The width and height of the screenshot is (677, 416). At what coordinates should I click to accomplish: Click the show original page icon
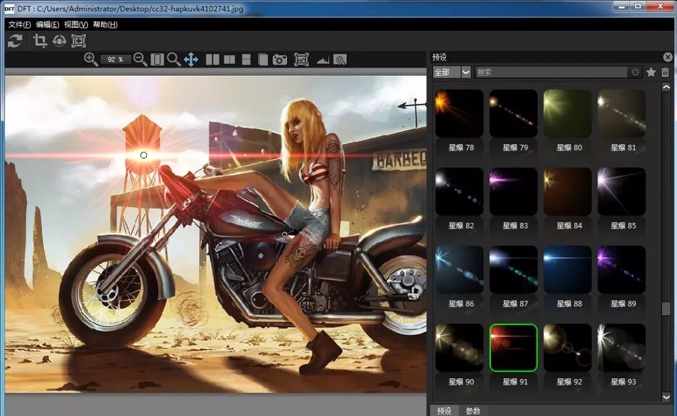(263, 60)
